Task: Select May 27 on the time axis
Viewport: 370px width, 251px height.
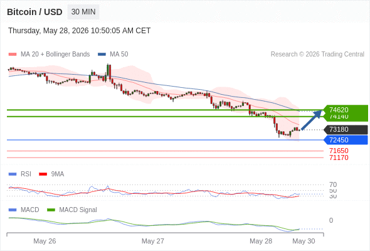Action: pos(152,241)
